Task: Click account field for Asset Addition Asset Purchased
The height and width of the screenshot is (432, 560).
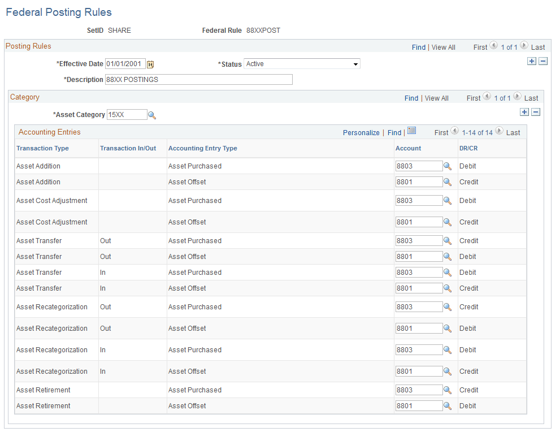Action: (x=419, y=166)
